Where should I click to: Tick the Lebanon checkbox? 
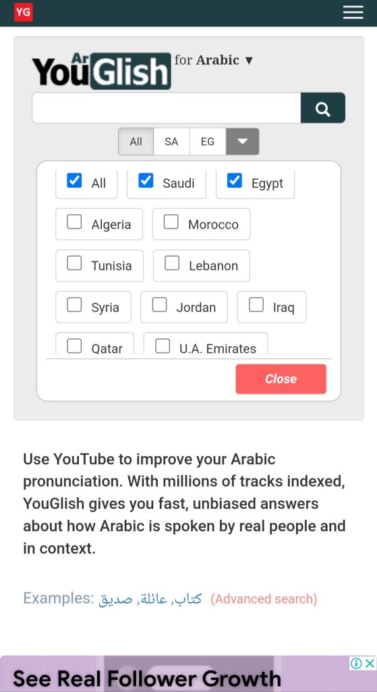click(x=172, y=263)
